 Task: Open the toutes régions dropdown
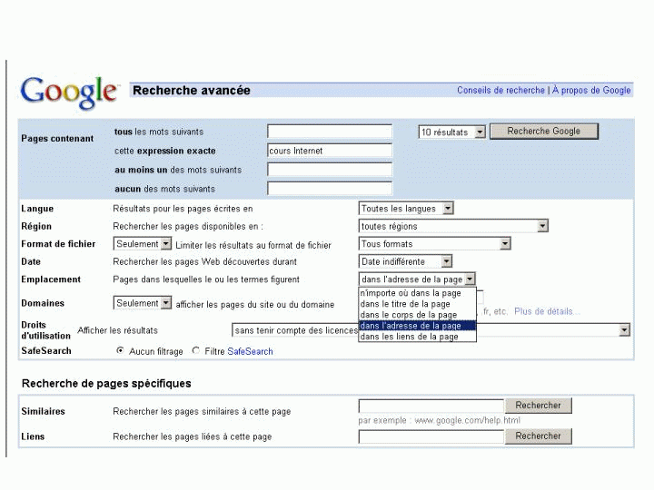coord(453,226)
